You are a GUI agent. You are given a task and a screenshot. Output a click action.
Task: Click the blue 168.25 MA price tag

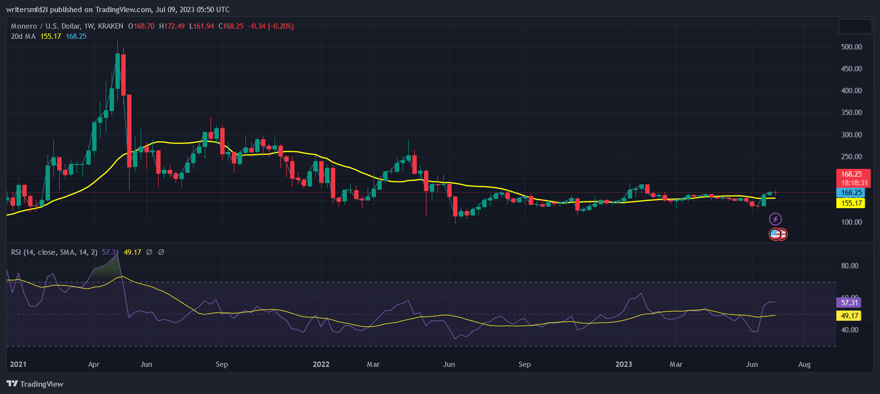(x=851, y=193)
